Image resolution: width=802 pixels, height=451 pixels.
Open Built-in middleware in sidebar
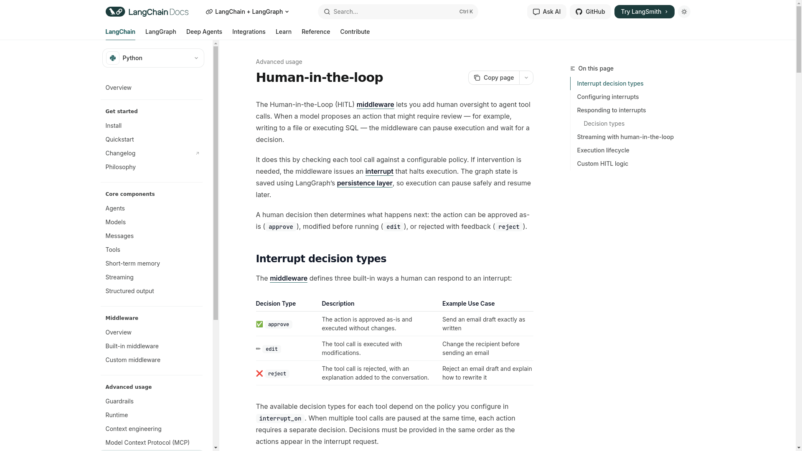pos(152,346)
